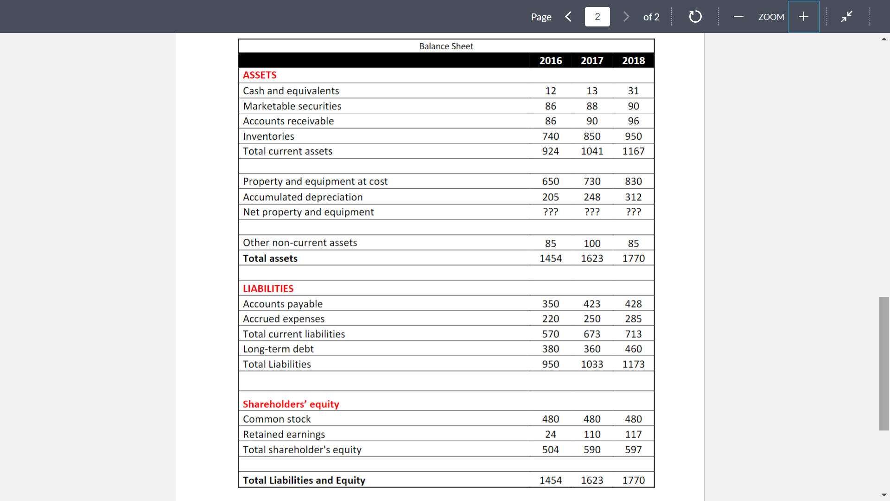Click 2017 Net property ??? cell
The image size is (890, 501).
click(x=592, y=212)
